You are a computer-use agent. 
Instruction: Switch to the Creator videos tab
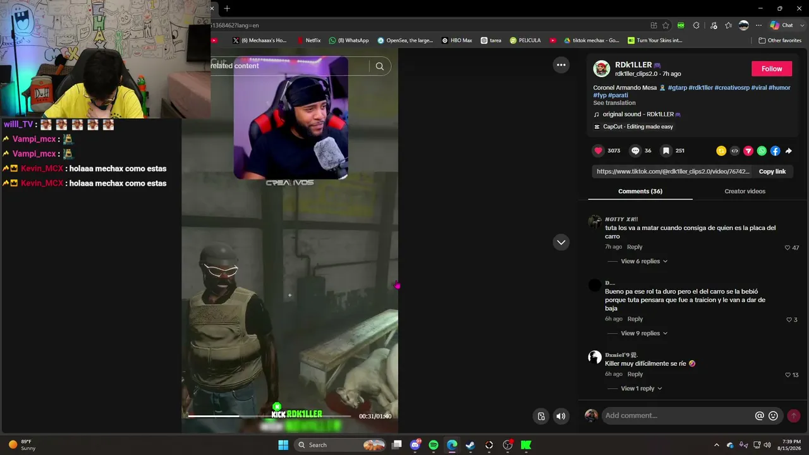point(745,191)
